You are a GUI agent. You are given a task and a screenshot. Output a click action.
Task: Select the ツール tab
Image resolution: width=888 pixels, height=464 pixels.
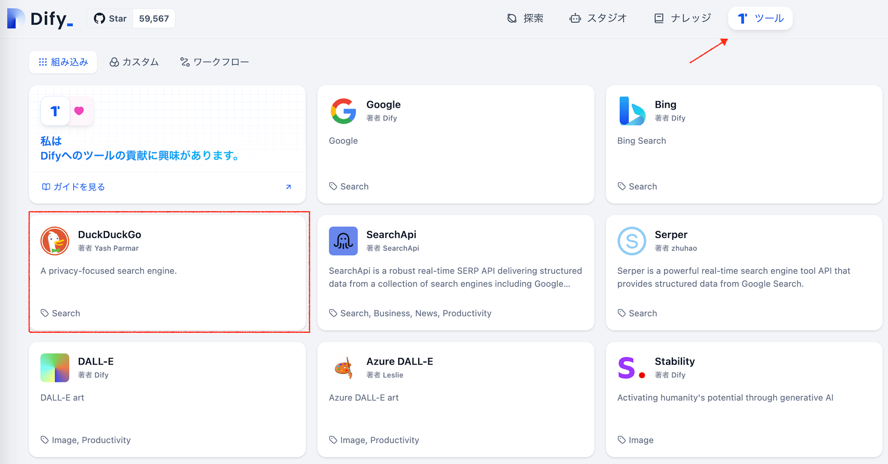(x=761, y=18)
